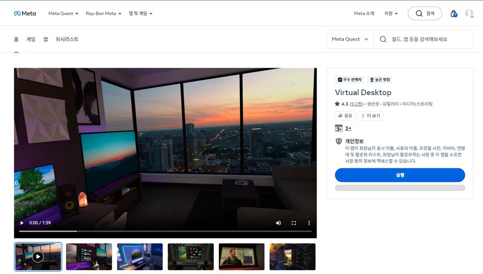This screenshot has width=483, height=274.
Task: Open the 더 보기 more menu
Action: pyautogui.click(x=370, y=116)
